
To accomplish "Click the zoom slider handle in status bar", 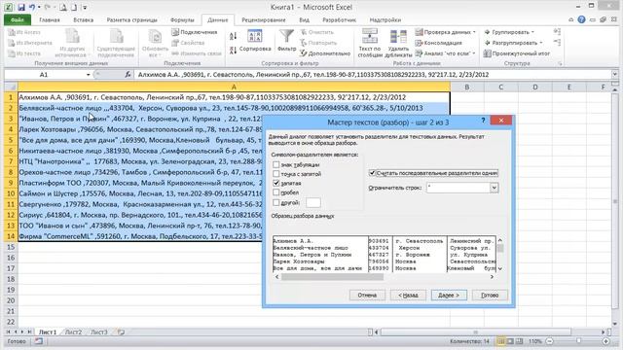I will tap(578, 341).
